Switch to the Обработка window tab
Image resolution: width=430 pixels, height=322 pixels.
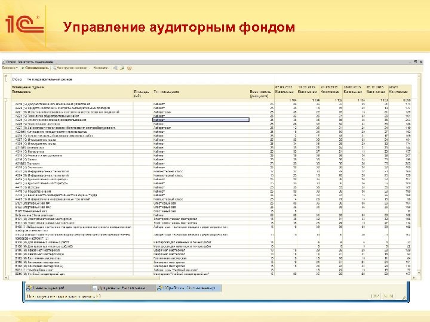(x=189, y=288)
